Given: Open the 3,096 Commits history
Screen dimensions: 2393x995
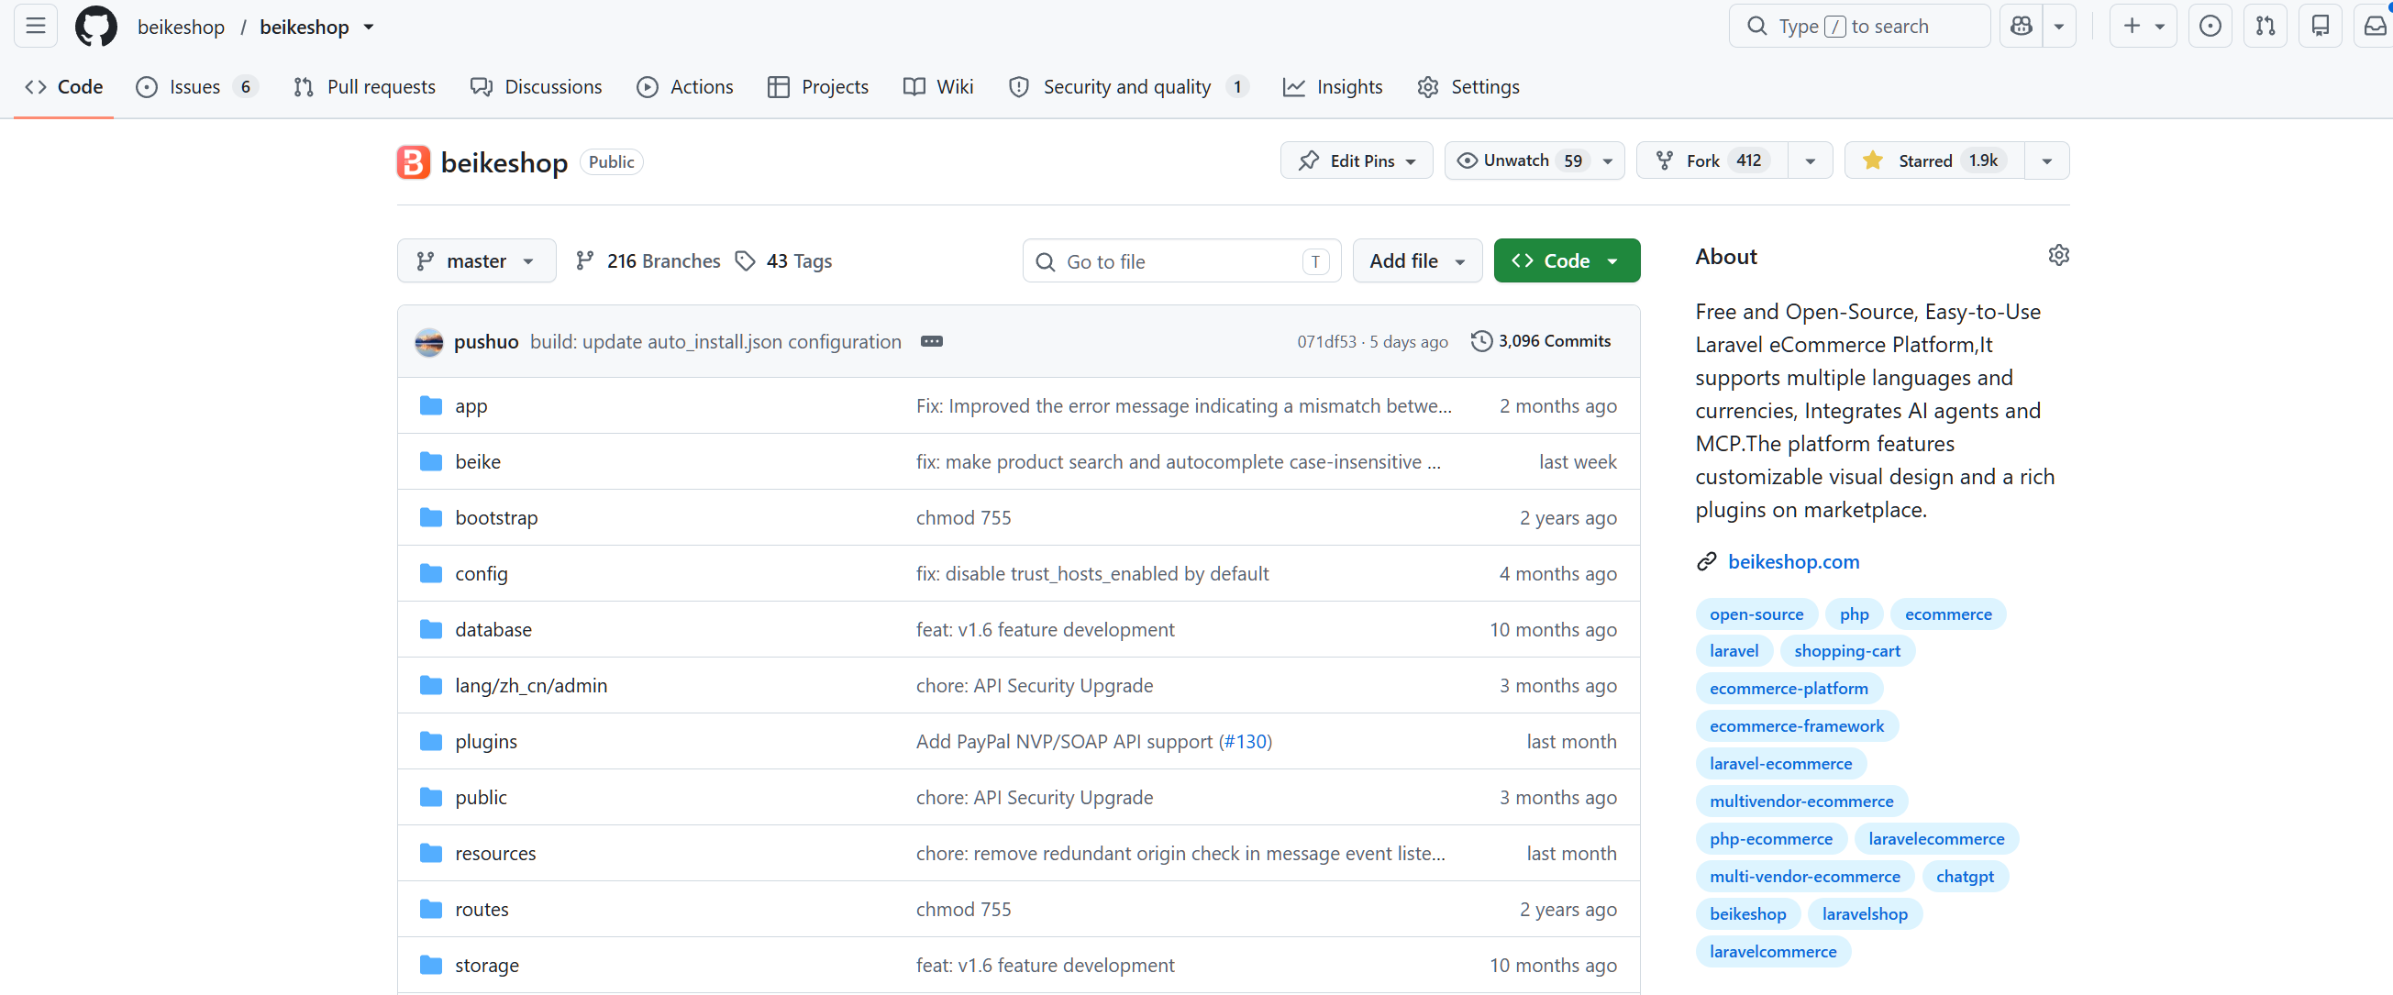Looking at the screenshot, I should 1542,341.
